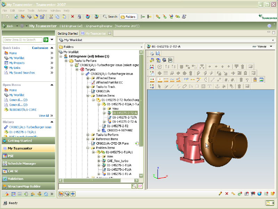Open the Schedule Manager application button
This screenshot has width=278, height=209.
(28, 163)
